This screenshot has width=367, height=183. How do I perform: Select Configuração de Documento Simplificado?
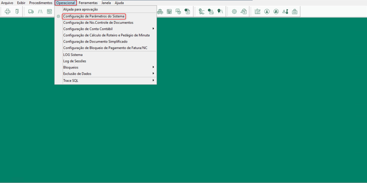click(106, 41)
